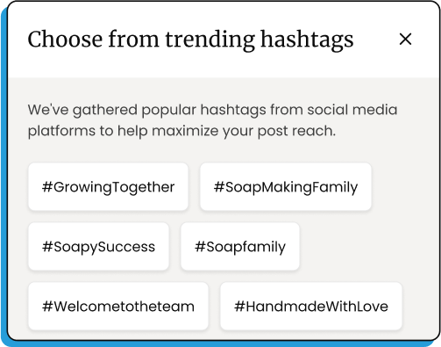Image resolution: width=441 pixels, height=347 pixels.
Task: Pick the #Soapfamily hashtag
Action: [240, 247]
